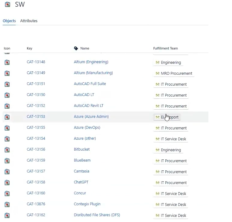
Task: Open the Altium (Engineering) object
Action: point(91,62)
